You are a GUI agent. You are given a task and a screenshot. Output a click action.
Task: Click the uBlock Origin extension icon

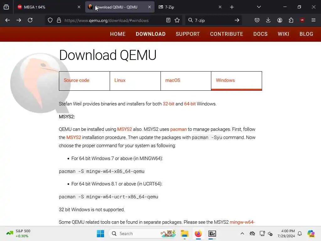[302, 20]
